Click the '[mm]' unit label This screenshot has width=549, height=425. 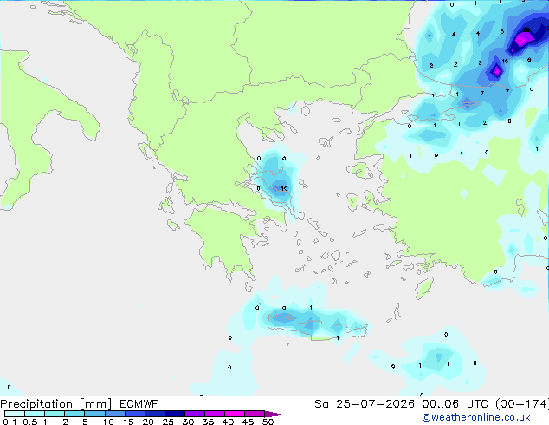[x=96, y=404]
